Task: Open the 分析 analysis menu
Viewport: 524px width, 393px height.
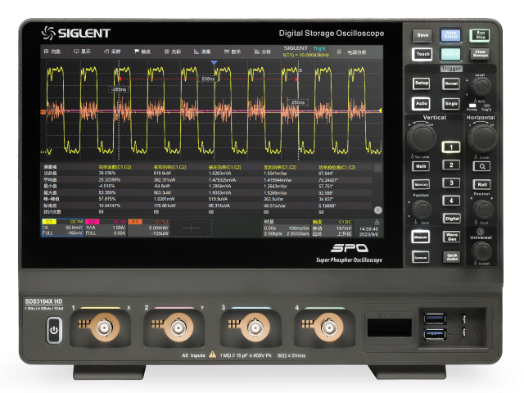Action: coord(263,52)
